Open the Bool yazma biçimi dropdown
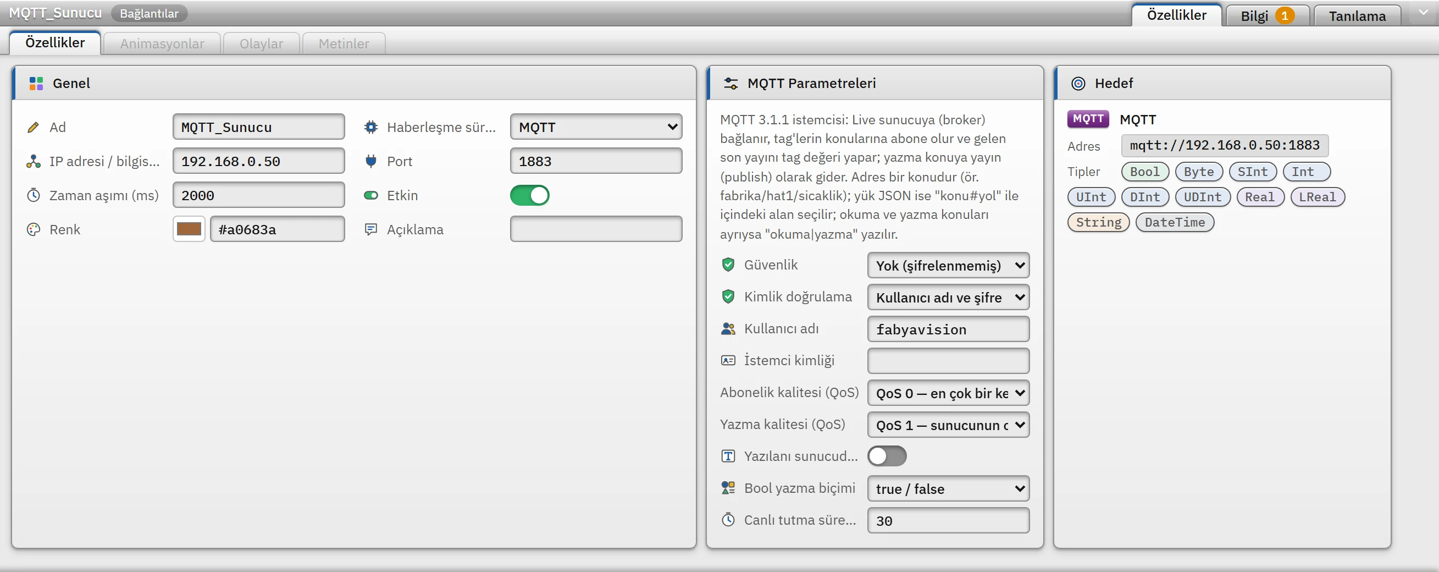The image size is (1439, 572). pos(948,489)
